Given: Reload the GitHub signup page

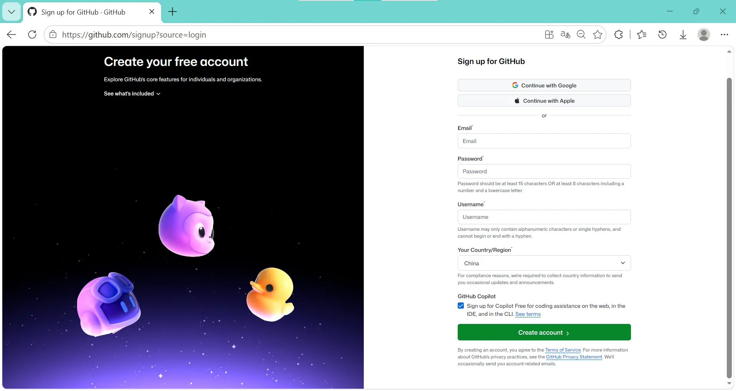Looking at the screenshot, I should [32, 34].
